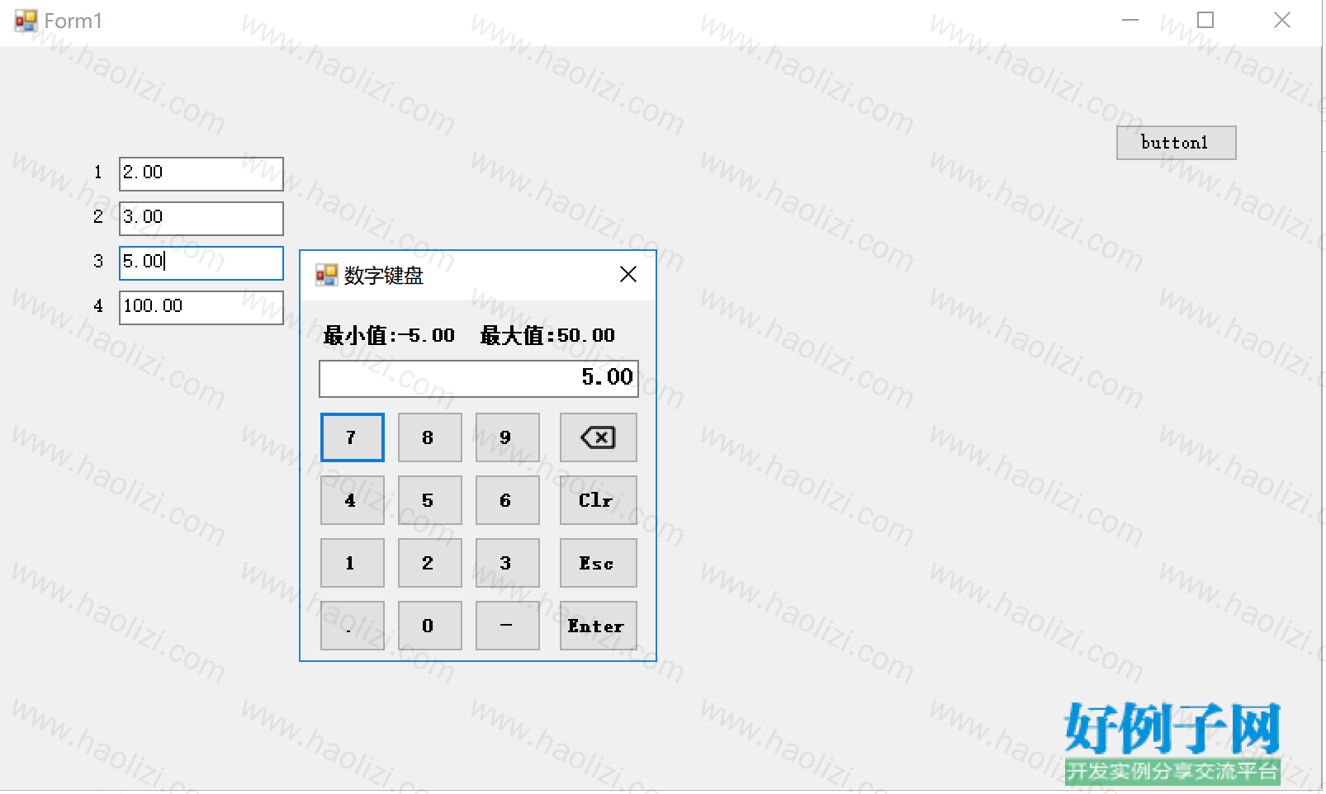Minimize the Form1 window
Screen dimensions: 1326x794
(1129, 20)
